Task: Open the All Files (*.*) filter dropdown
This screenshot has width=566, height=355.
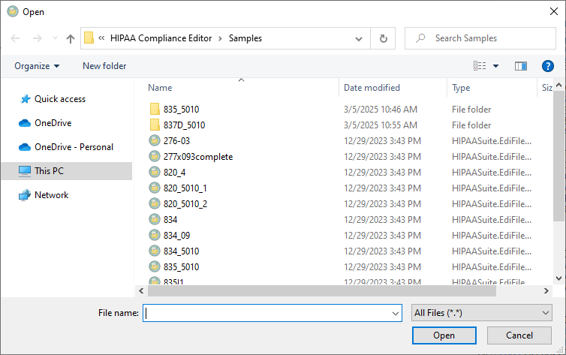Action: pos(482,313)
